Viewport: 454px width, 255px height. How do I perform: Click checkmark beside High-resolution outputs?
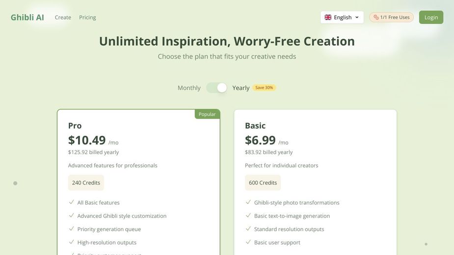point(72,242)
